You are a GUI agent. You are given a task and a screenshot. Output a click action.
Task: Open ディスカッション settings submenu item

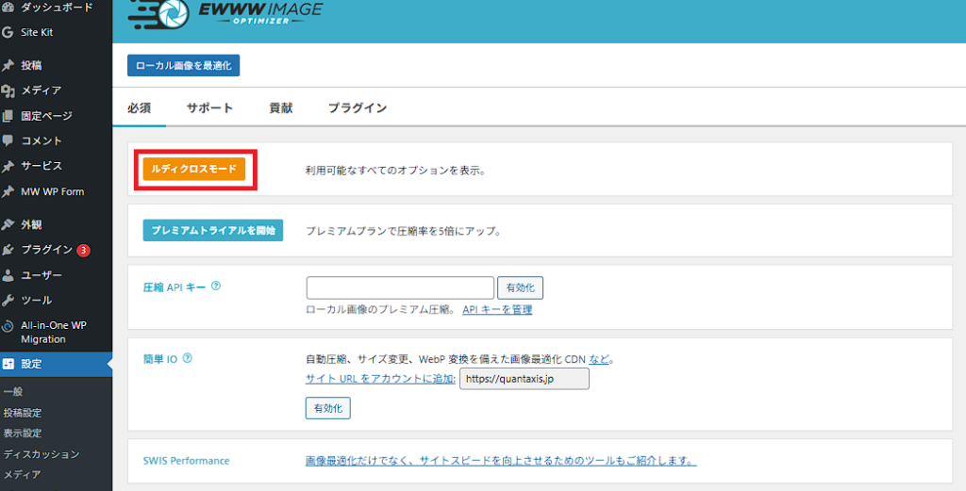pos(42,454)
